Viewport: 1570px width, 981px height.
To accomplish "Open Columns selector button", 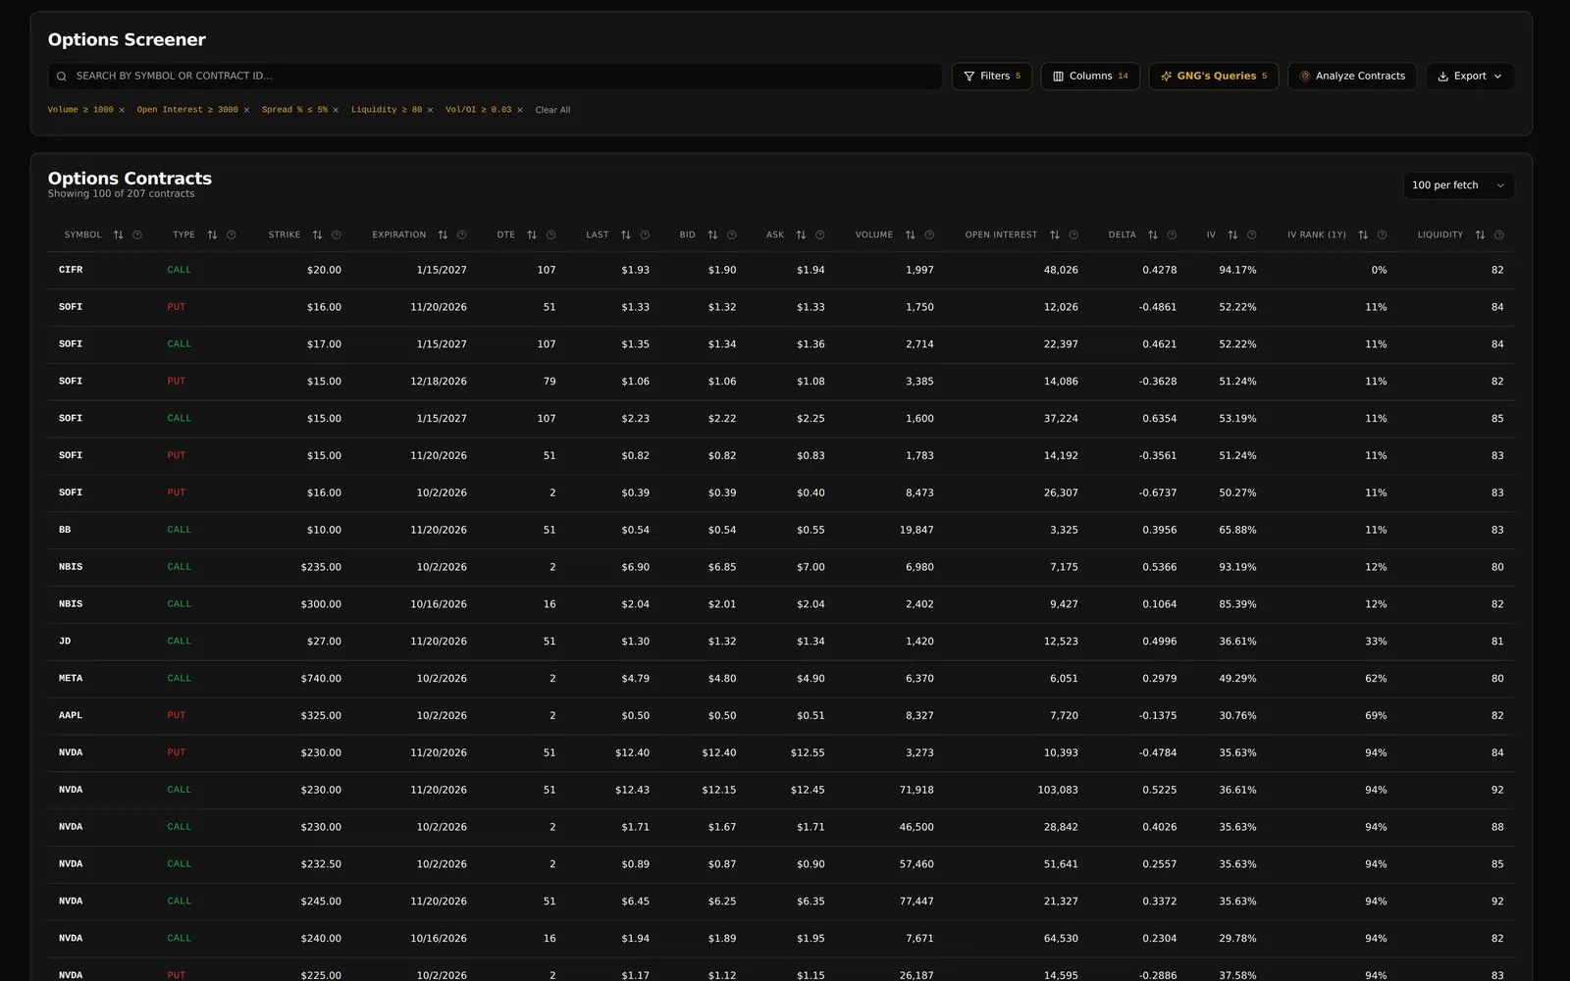I will click(x=1090, y=77).
